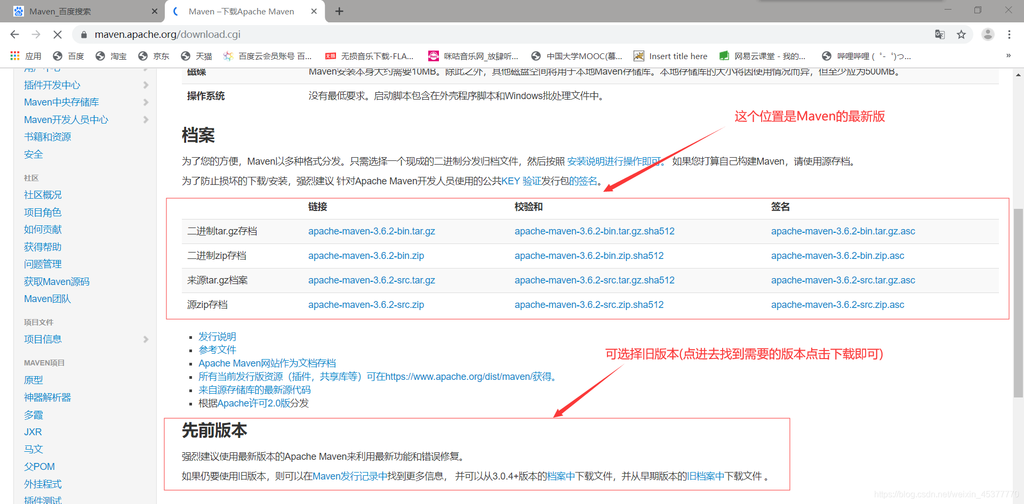
Task: Open the 发行说明 release notes link
Action: [217, 337]
